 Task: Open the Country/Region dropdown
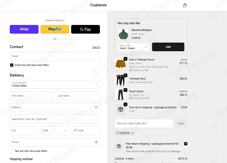[x=55, y=84]
